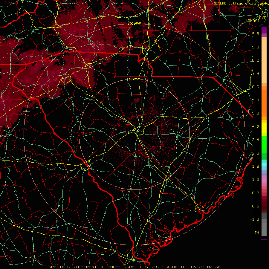Click the bright green segment of the color bar

tap(264, 144)
